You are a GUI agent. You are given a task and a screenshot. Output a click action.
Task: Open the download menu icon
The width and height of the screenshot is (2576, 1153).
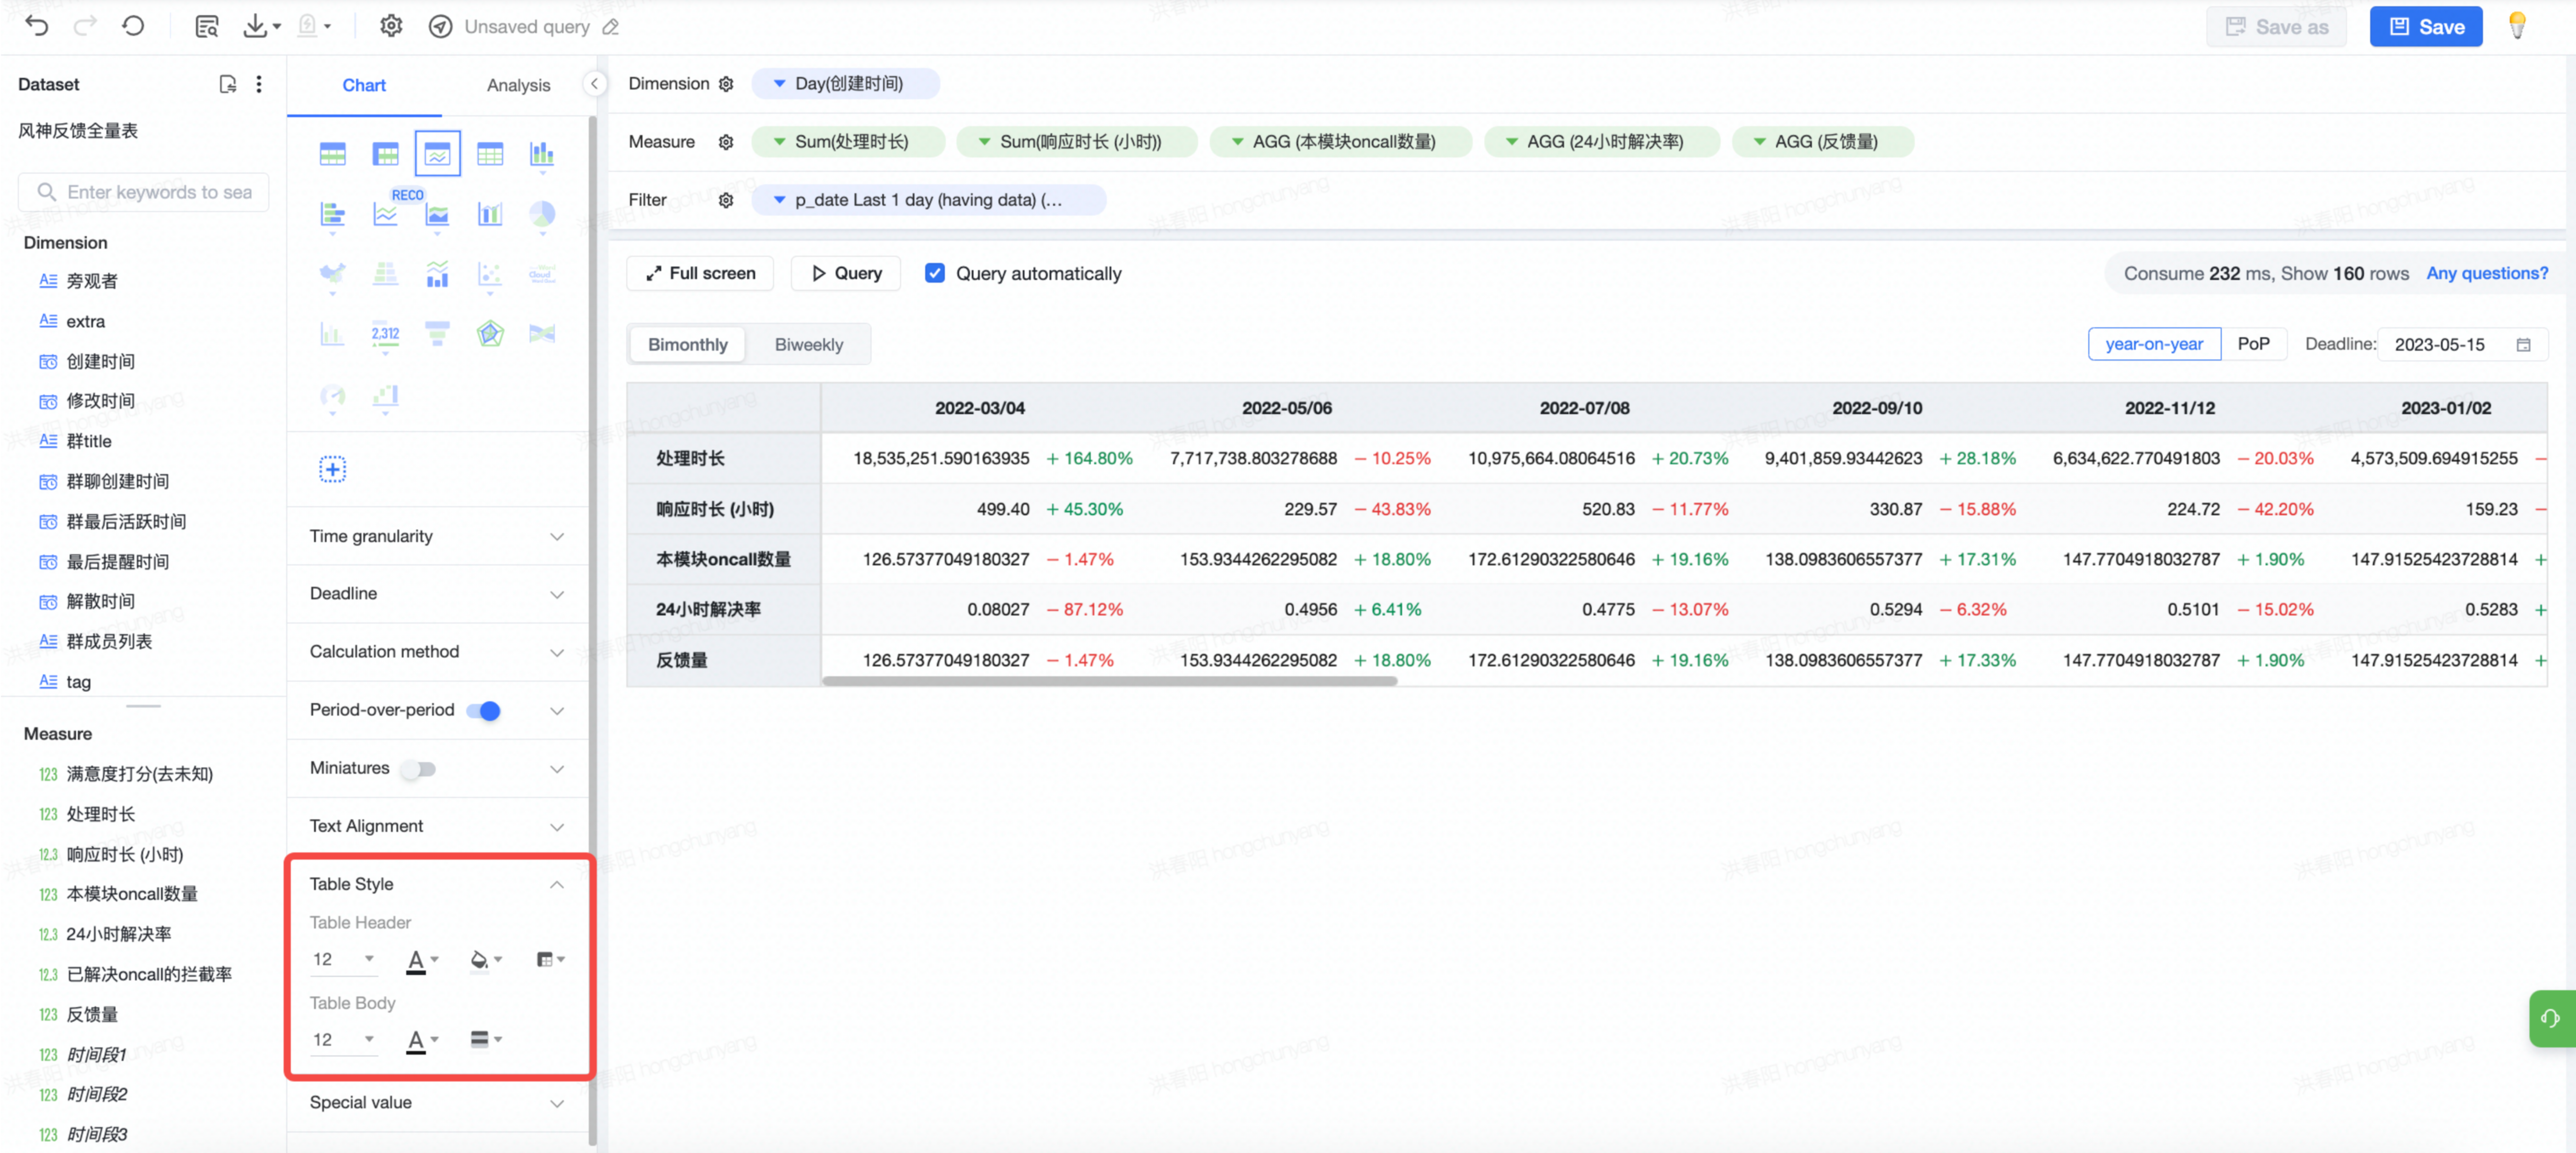pyautogui.click(x=262, y=26)
